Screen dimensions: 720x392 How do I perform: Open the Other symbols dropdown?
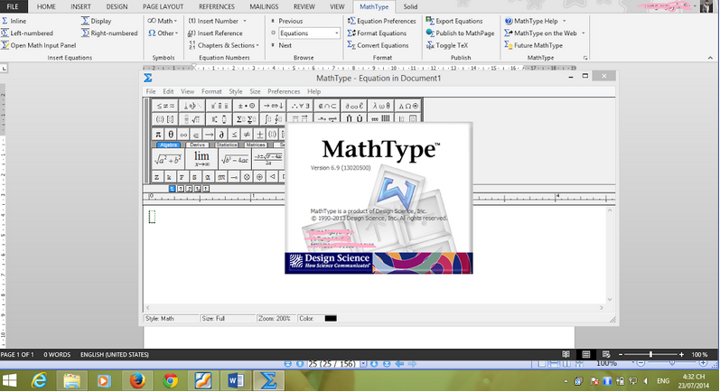tap(163, 33)
